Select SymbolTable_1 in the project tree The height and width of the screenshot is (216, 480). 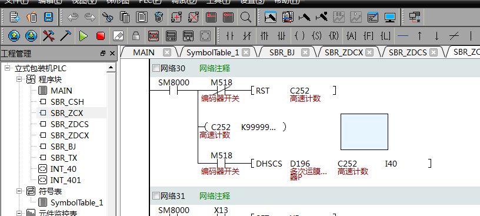77,202
